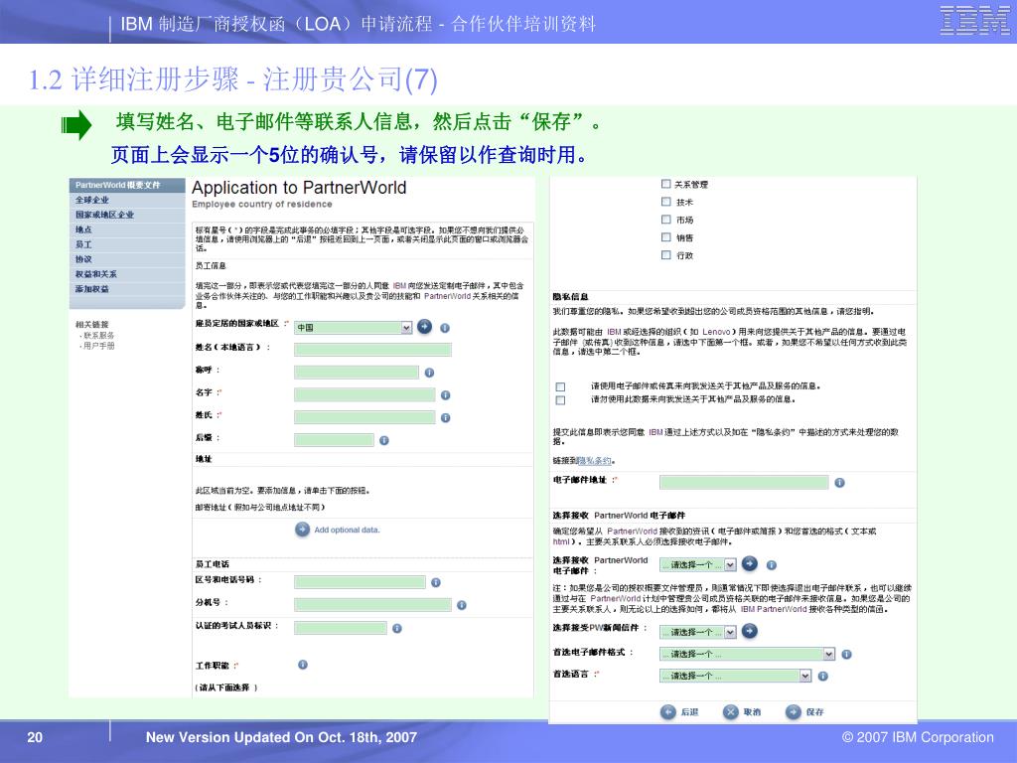1017x763 pixels.
Task: Open the 联系服务 related link
Action: point(98,336)
